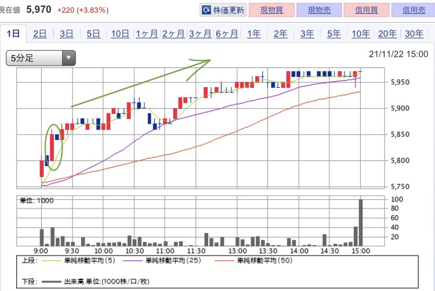
Task: Click the 11:30 time axis label
Action: (x=197, y=251)
